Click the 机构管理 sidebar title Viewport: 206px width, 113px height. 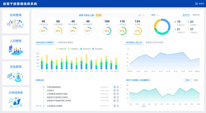pos(16,15)
